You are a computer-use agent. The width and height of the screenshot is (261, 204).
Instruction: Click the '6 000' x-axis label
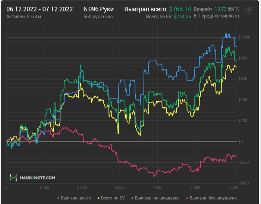233,188
